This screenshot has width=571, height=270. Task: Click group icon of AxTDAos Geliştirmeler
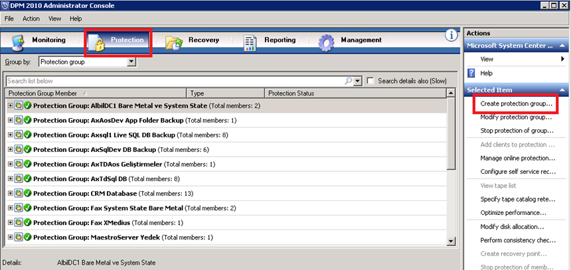(x=18, y=164)
